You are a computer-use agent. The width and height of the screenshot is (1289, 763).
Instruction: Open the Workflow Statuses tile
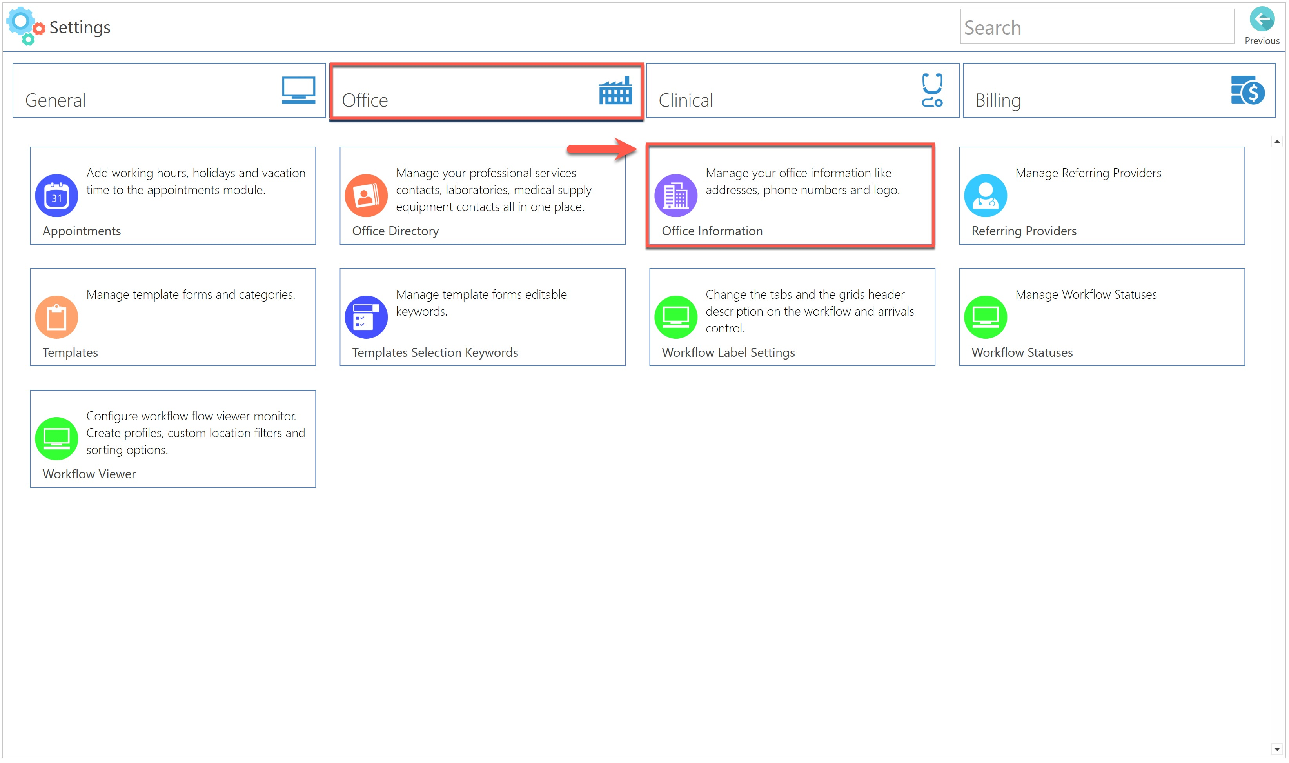pyautogui.click(x=1101, y=317)
